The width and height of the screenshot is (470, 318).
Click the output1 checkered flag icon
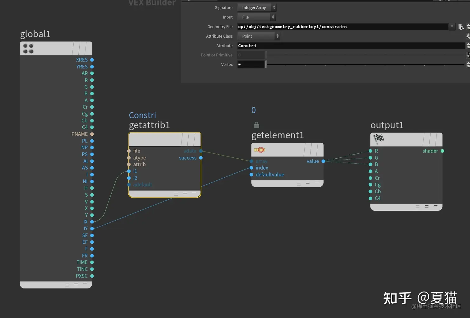379,138
